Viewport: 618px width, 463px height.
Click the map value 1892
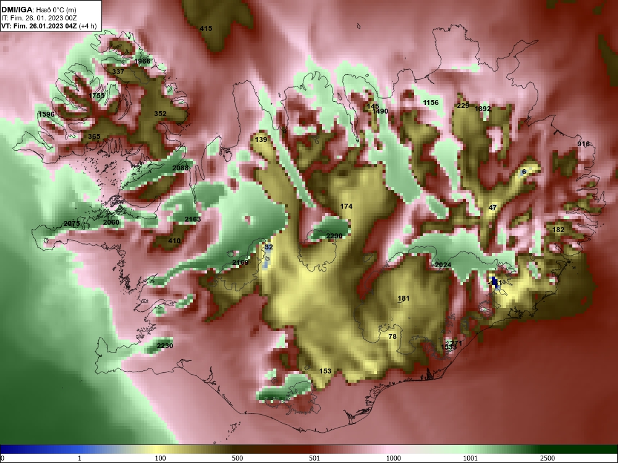click(x=483, y=109)
